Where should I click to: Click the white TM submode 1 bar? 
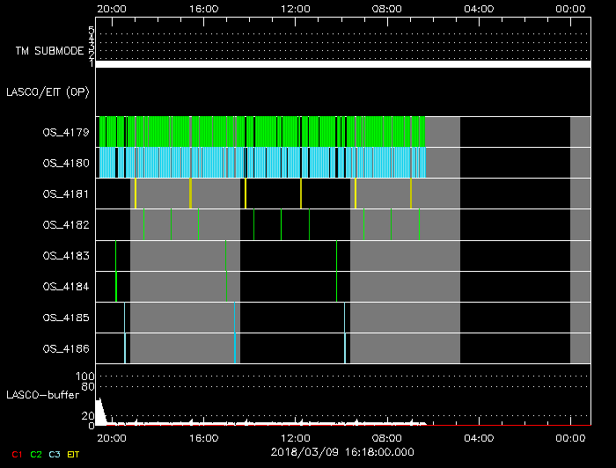click(x=343, y=64)
